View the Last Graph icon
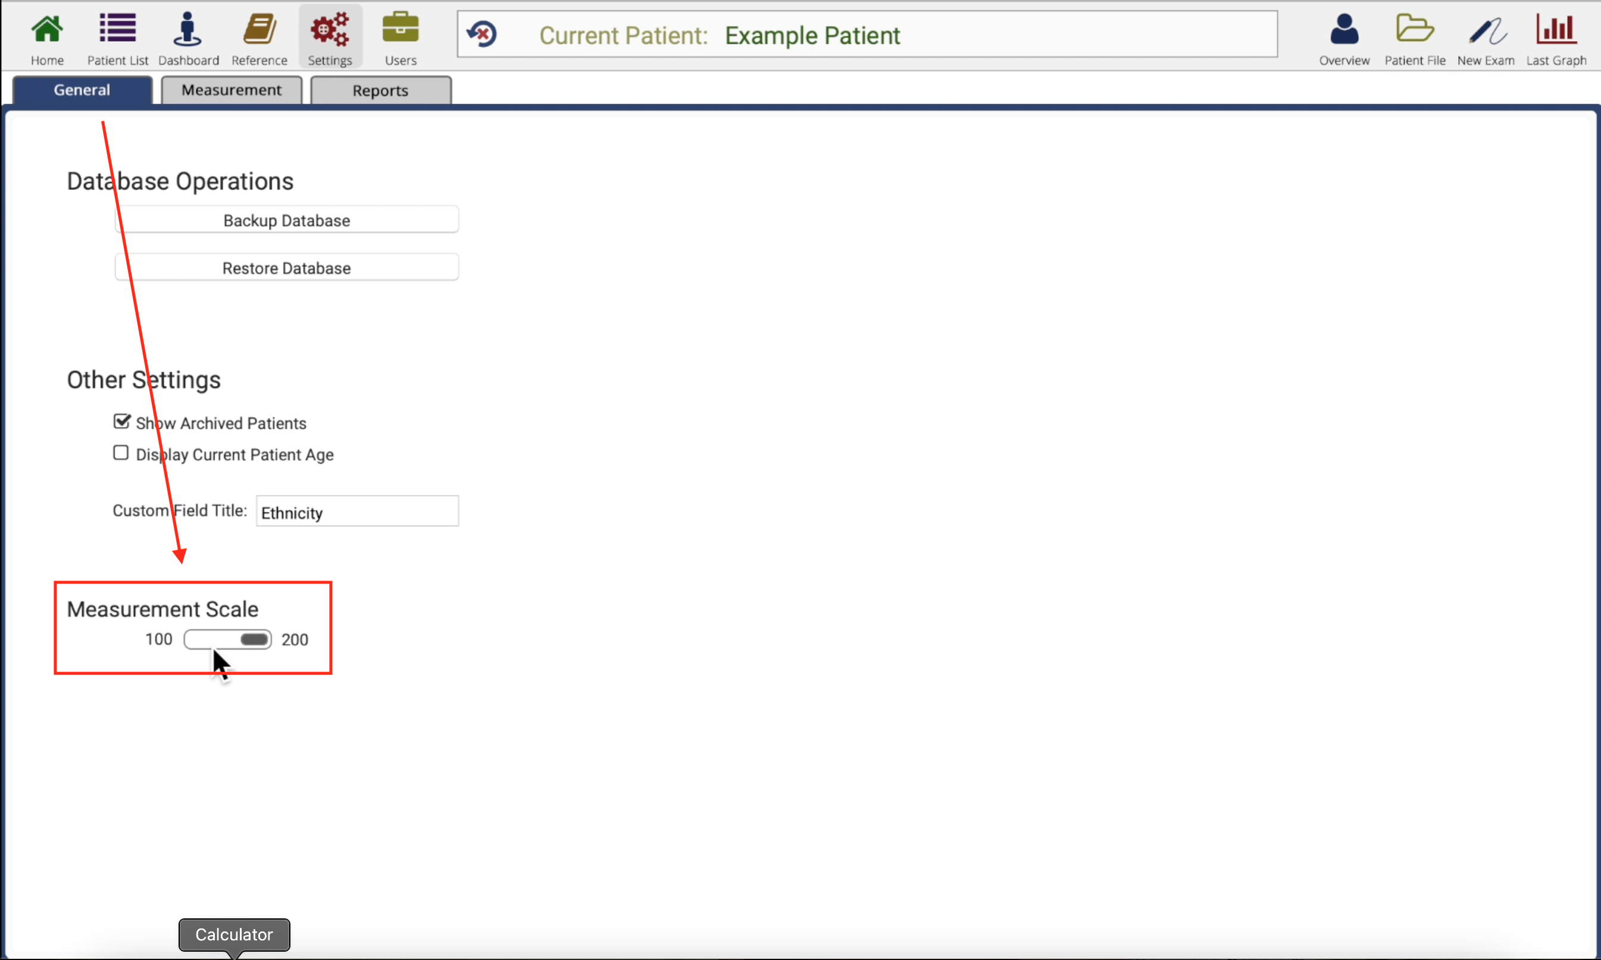Image resolution: width=1601 pixels, height=960 pixels. 1556,29
